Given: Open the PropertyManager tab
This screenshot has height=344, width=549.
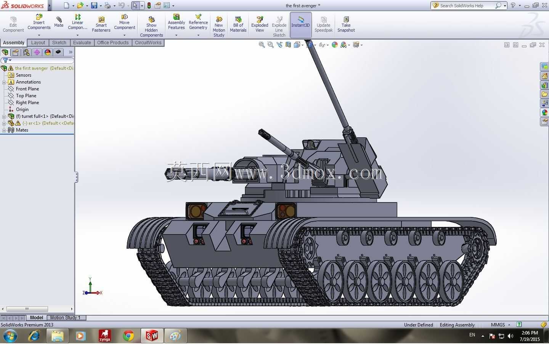Looking at the screenshot, I should point(16,52).
